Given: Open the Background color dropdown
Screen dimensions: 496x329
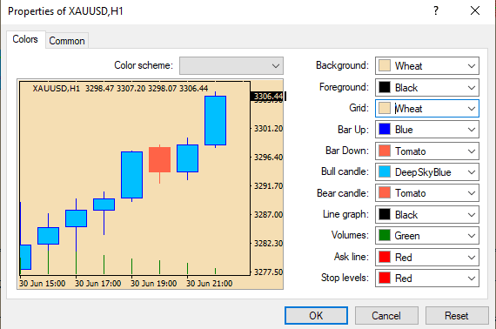Looking at the screenshot, I should [427, 66].
